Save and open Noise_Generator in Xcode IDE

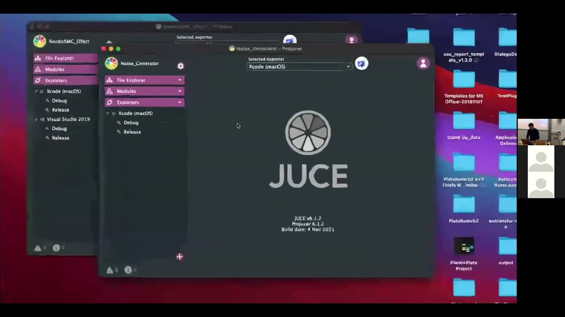coord(361,64)
